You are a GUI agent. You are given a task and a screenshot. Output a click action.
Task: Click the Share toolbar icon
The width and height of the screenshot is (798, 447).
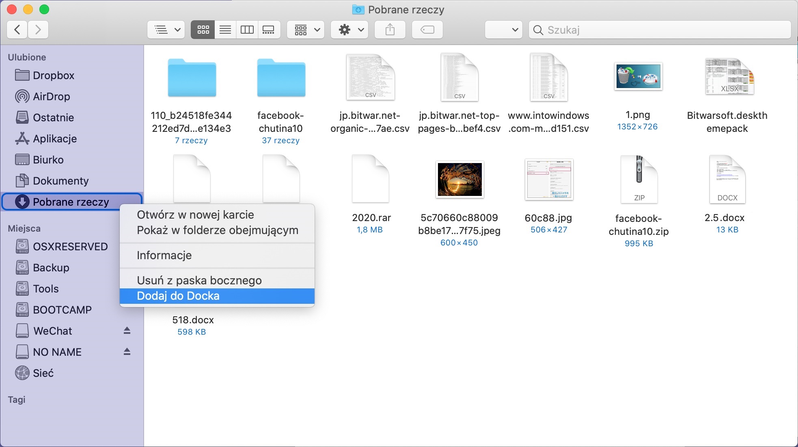point(390,30)
